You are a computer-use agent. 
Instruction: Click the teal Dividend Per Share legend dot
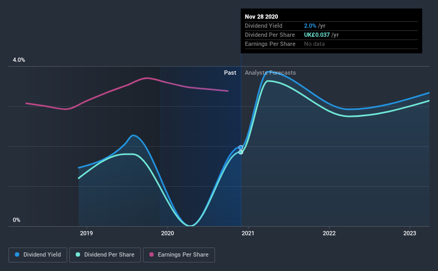(x=78, y=254)
